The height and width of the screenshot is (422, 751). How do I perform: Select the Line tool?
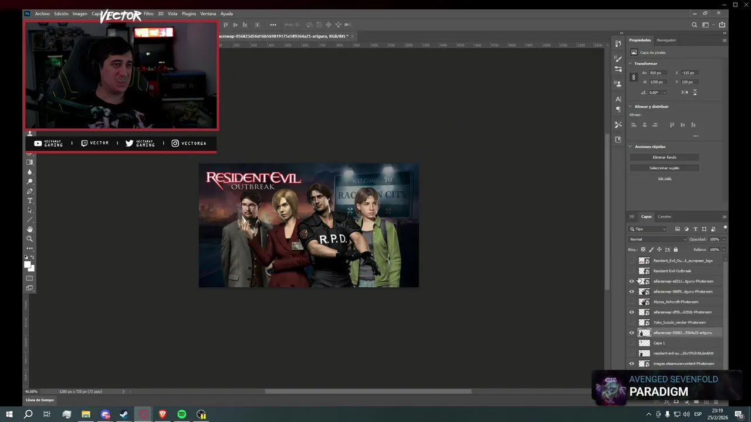(x=30, y=220)
